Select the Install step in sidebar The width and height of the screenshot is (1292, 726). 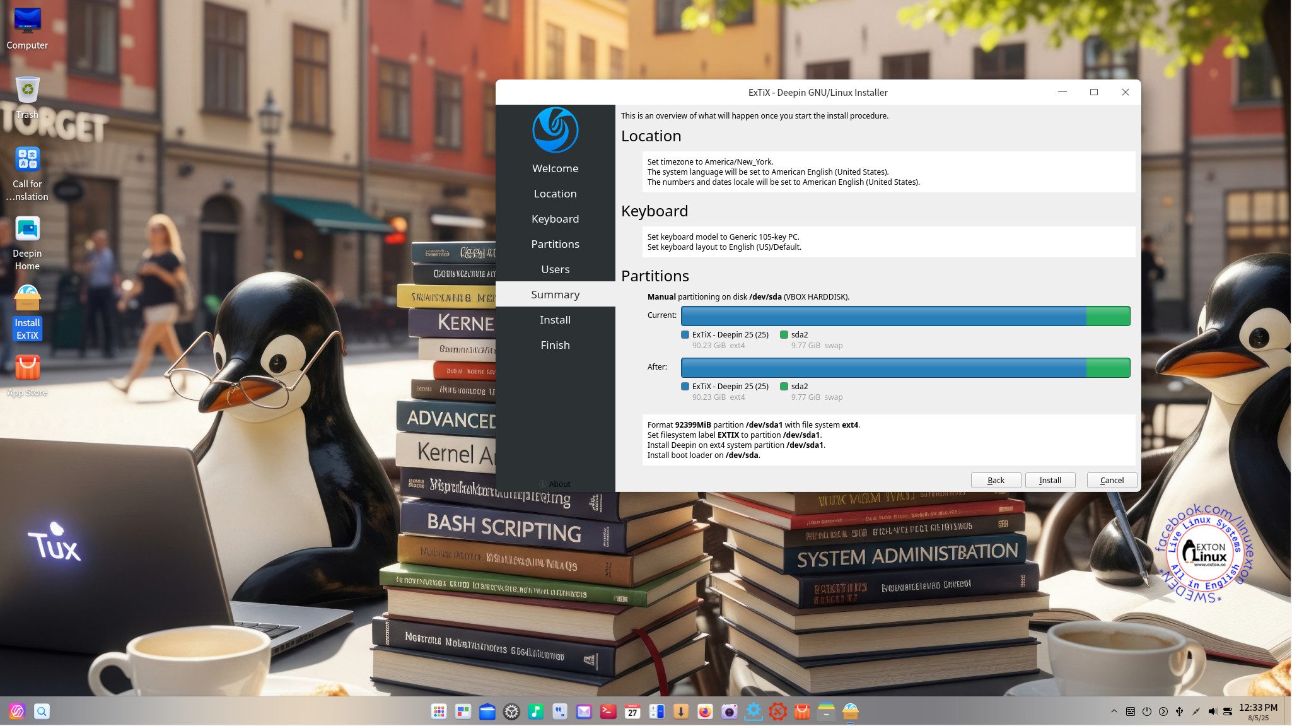click(555, 320)
